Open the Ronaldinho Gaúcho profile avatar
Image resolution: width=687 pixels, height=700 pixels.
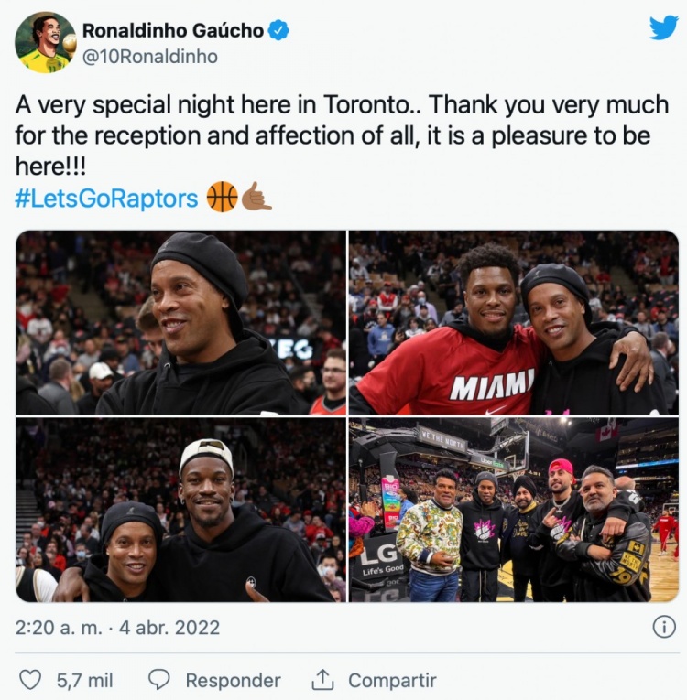pyautogui.click(x=46, y=42)
